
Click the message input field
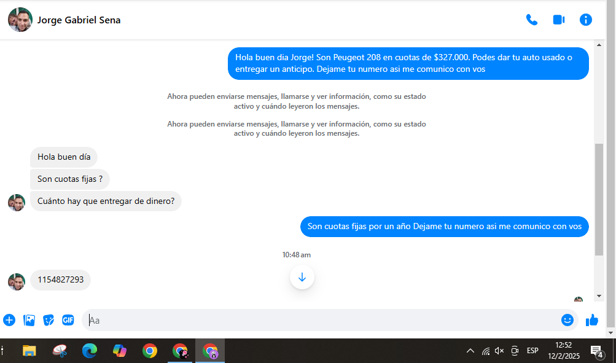click(319, 320)
